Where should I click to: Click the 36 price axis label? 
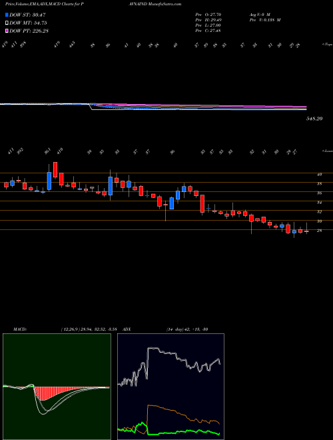pos(319,193)
